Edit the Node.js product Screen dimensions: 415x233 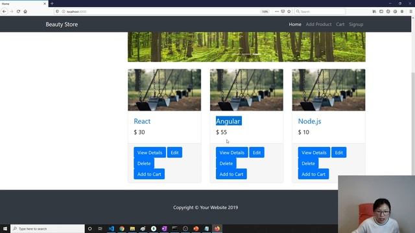coord(338,153)
